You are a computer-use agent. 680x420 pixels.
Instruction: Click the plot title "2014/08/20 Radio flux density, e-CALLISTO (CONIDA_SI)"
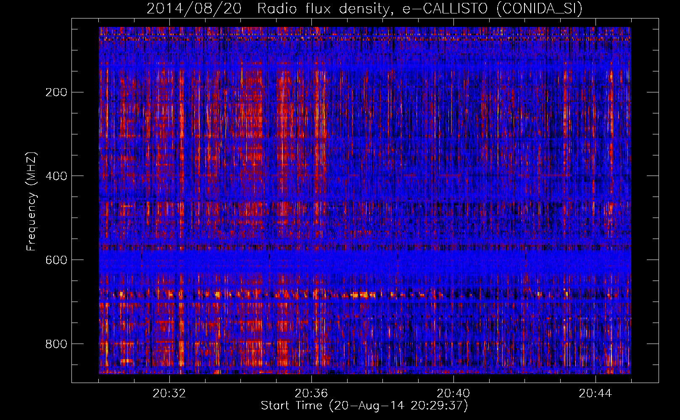pyautogui.click(x=364, y=9)
